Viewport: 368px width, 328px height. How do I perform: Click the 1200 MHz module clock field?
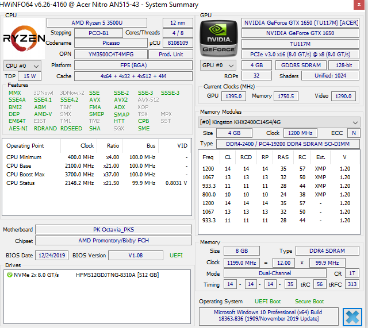[x=300, y=133]
